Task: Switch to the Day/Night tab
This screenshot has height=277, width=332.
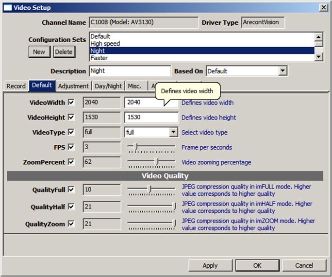Action: [108, 86]
